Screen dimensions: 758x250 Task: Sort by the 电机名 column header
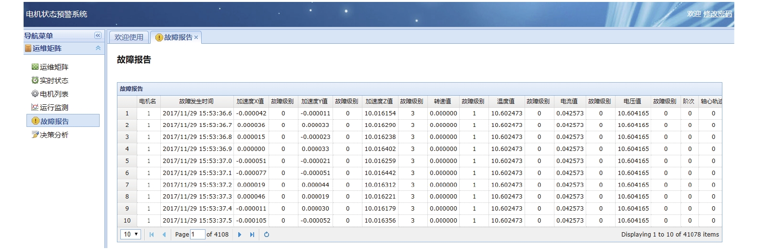[x=148, y=101]
